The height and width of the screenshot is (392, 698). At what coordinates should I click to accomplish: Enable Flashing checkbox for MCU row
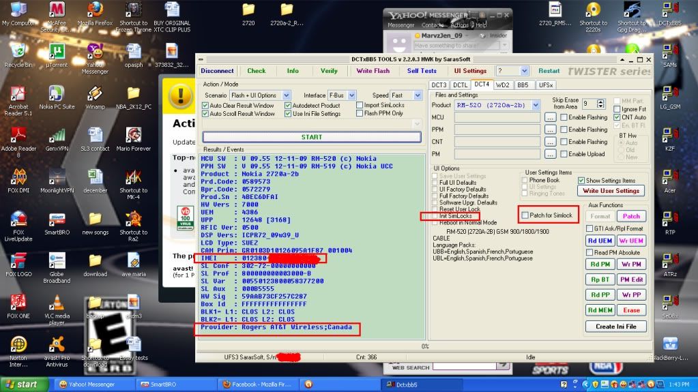pos(564,117)
